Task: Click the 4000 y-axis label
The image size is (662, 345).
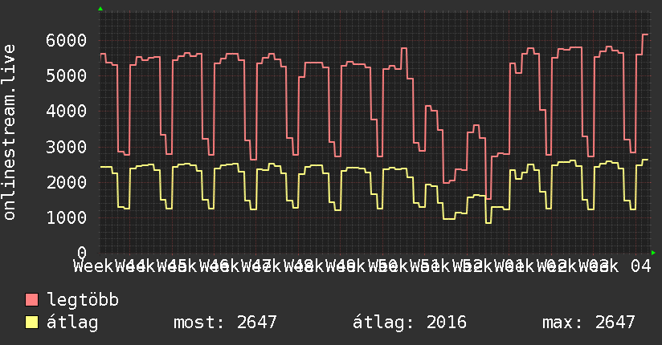Action: click(67, 112)
